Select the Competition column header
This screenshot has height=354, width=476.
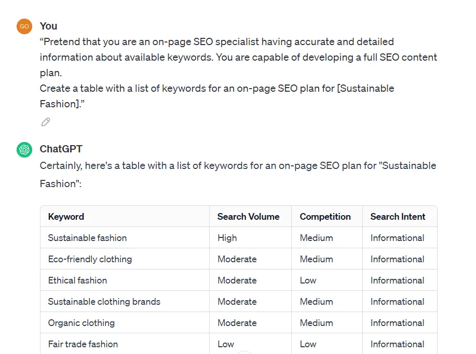tap(325, 217)
